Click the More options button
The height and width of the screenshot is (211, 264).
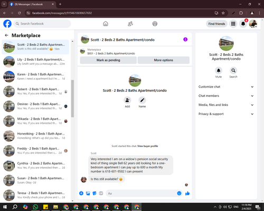(164, 60)
